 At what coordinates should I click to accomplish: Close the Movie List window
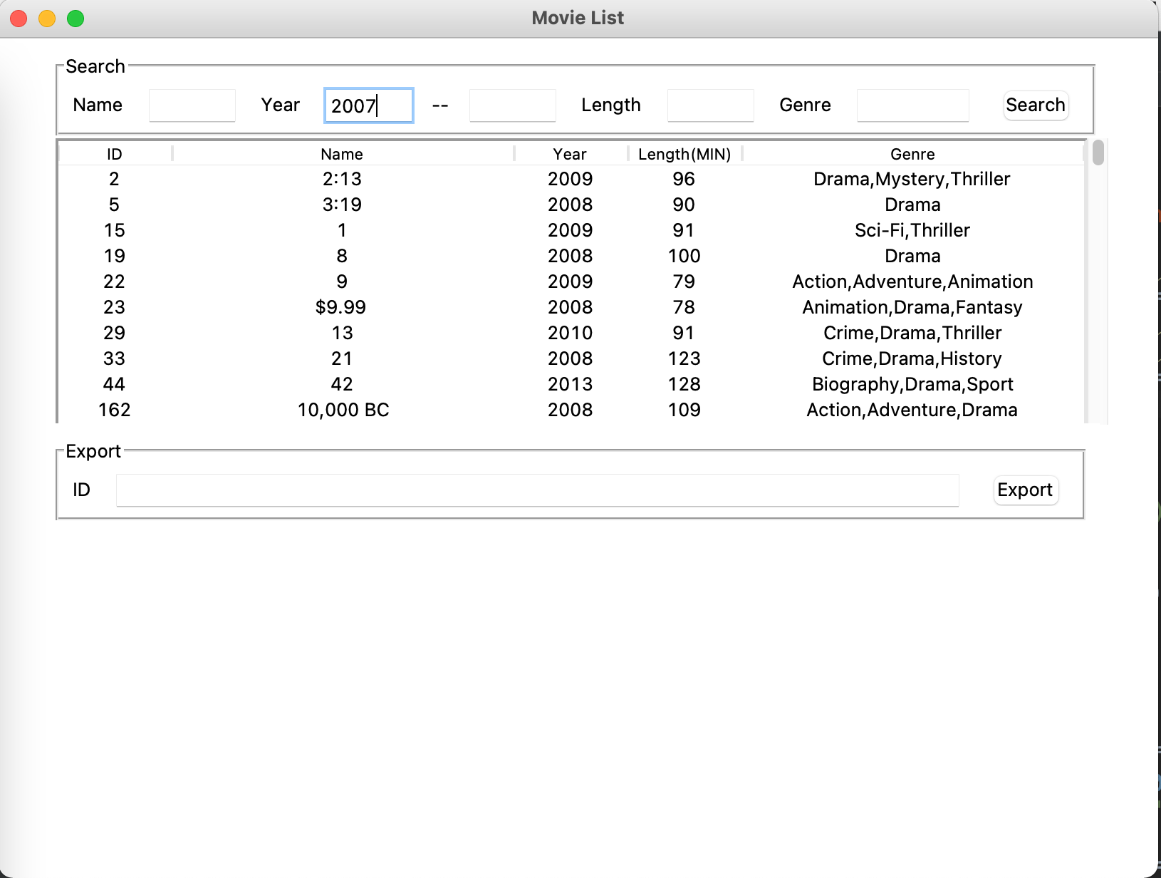click(x=19, y=19)
